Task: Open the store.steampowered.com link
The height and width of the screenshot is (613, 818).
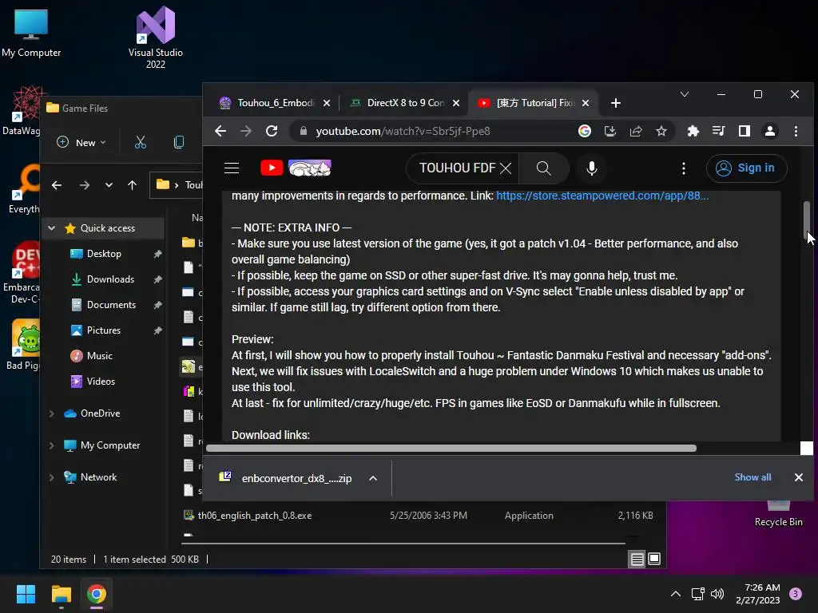Action: (x=602, y=196)
